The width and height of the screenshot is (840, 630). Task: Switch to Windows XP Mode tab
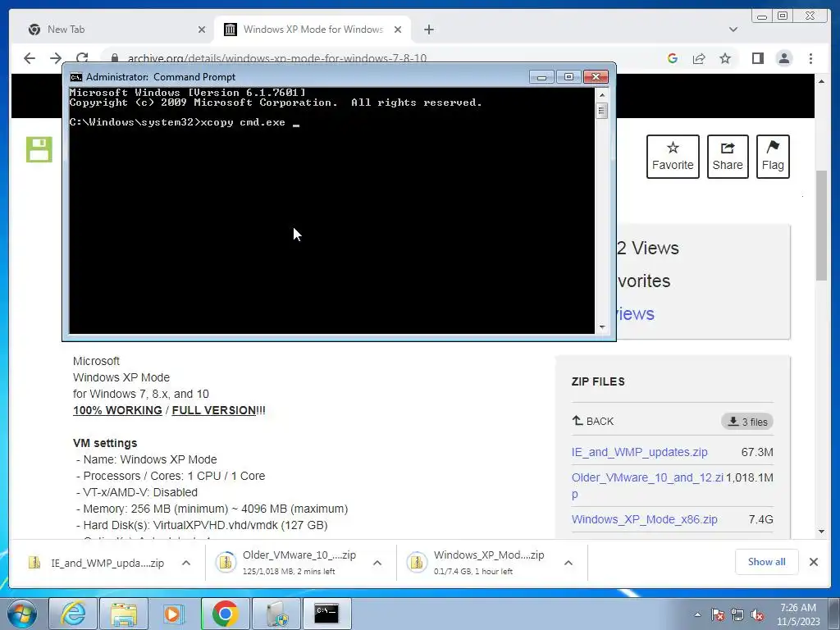[x=313, y=30]
